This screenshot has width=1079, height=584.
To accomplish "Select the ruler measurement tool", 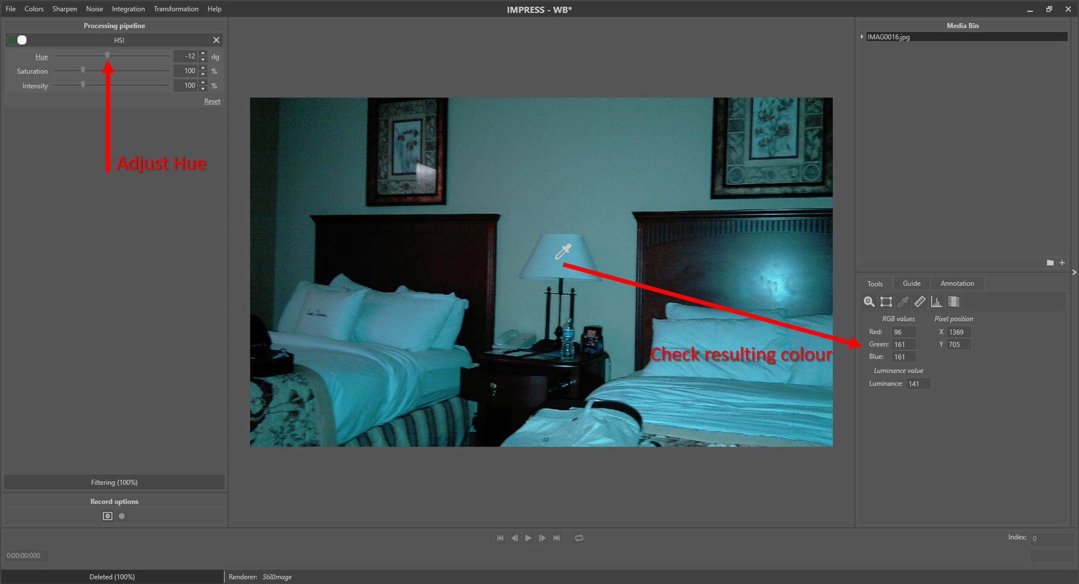I will [920, 302].
